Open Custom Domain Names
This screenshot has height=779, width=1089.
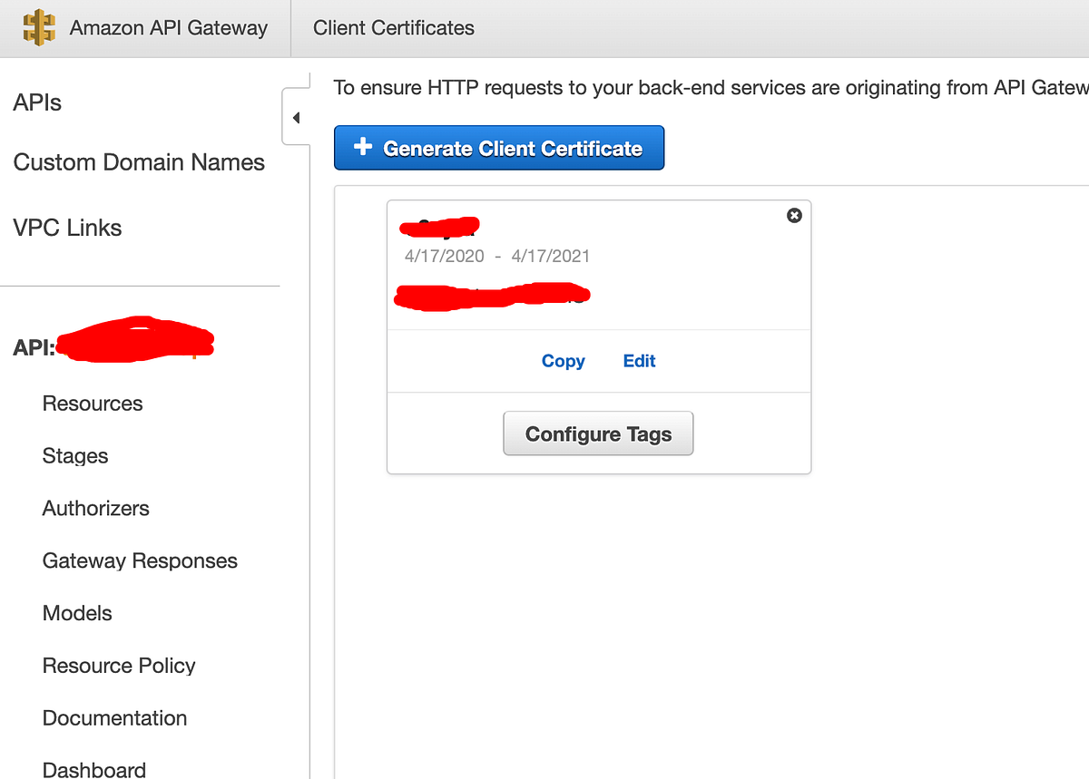(138, 162)
